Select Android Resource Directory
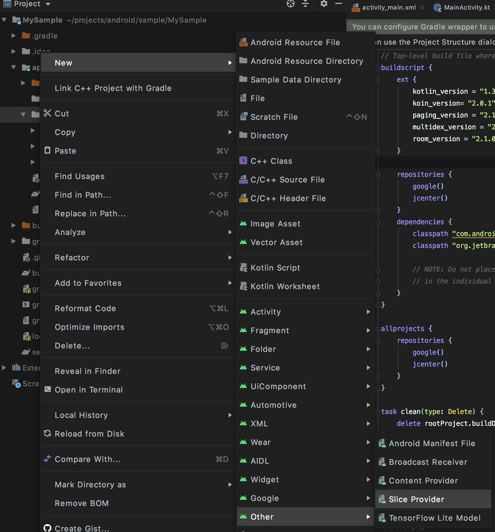495x532 pixels. pyautogui.click(x=305, y=61)
